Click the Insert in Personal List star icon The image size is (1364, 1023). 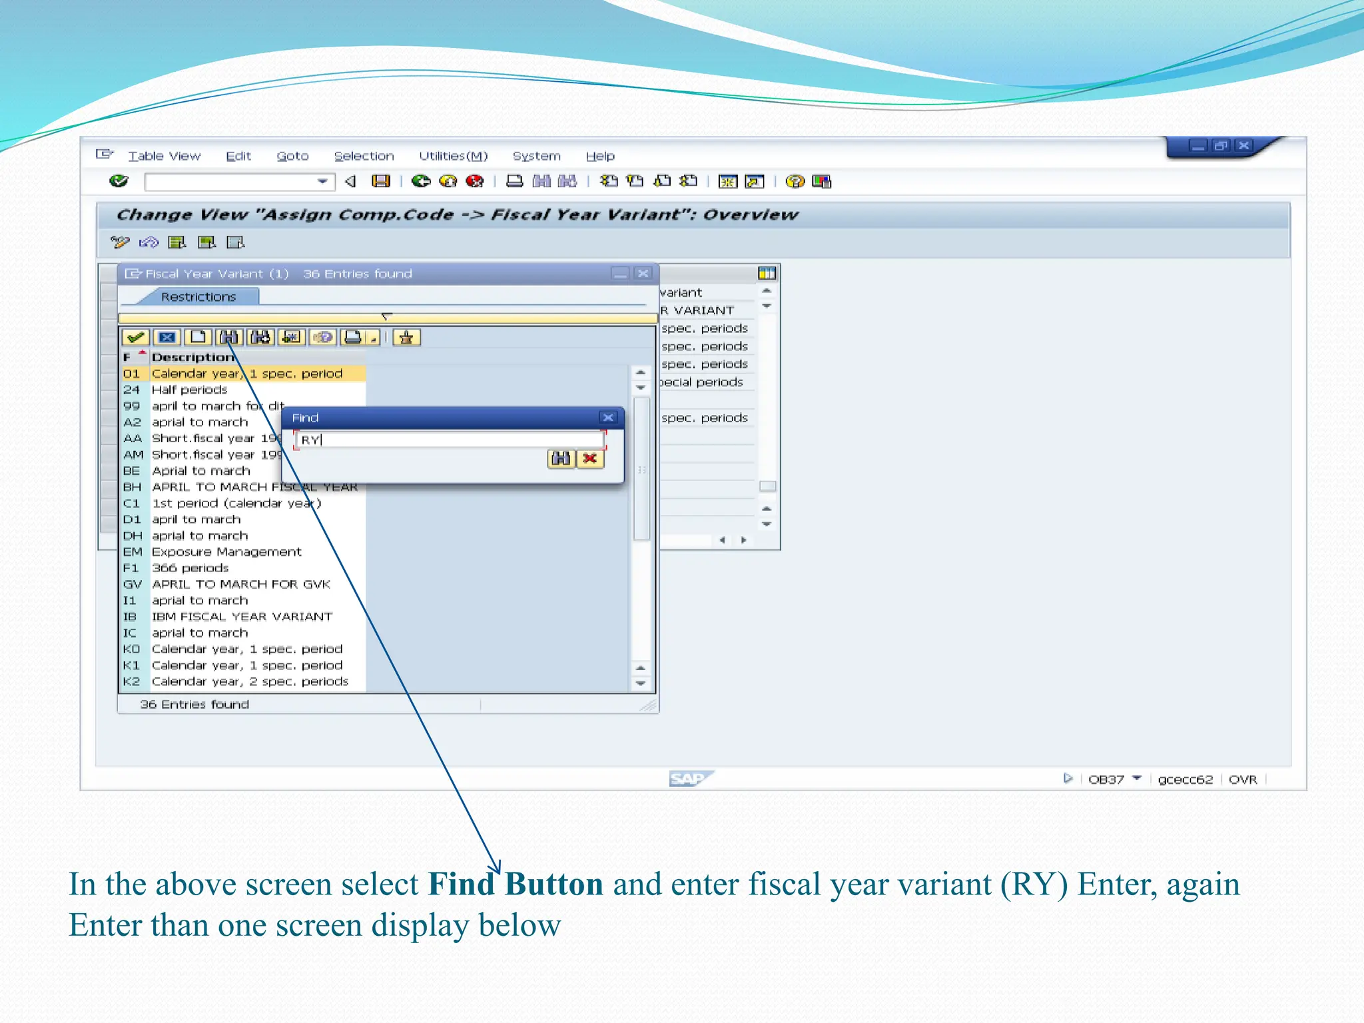click(x=406, y=337)
